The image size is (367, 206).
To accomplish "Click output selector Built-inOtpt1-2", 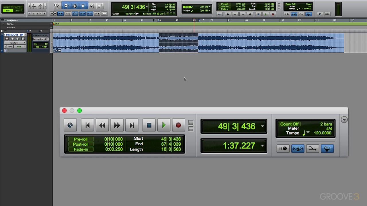I will [40, 39].
